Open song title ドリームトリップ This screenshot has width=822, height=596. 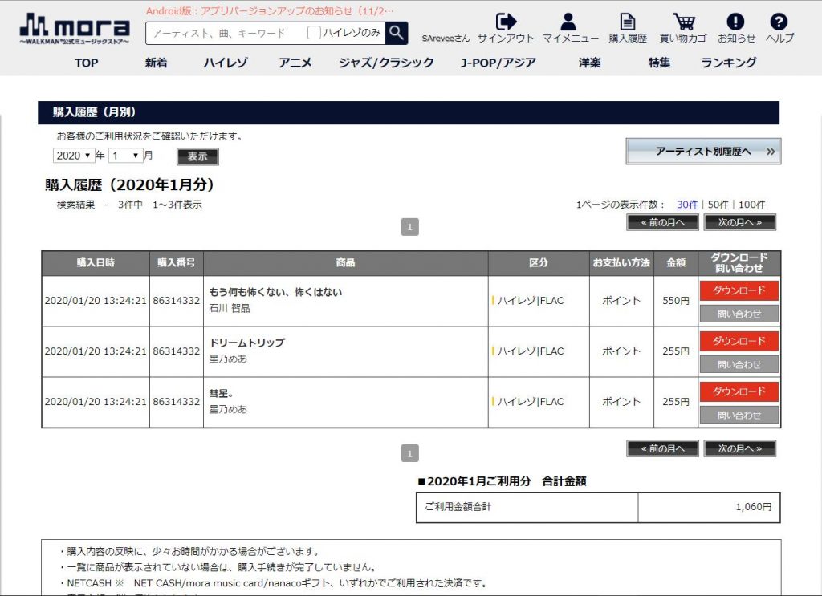(247, 343)
